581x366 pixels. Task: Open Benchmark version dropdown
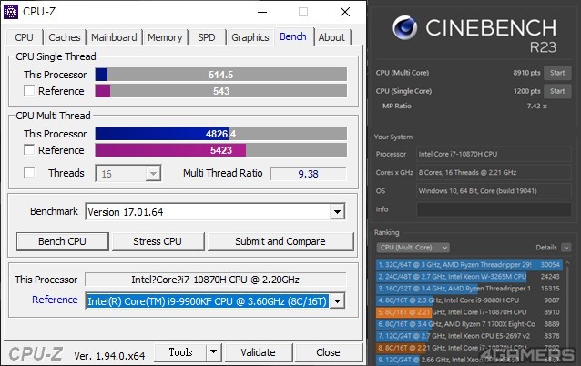[x=337, y=212]
